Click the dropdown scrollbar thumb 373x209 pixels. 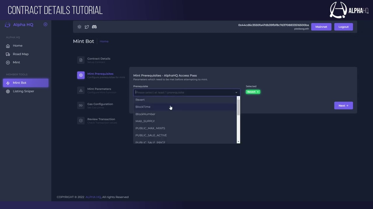pos(238,107)
